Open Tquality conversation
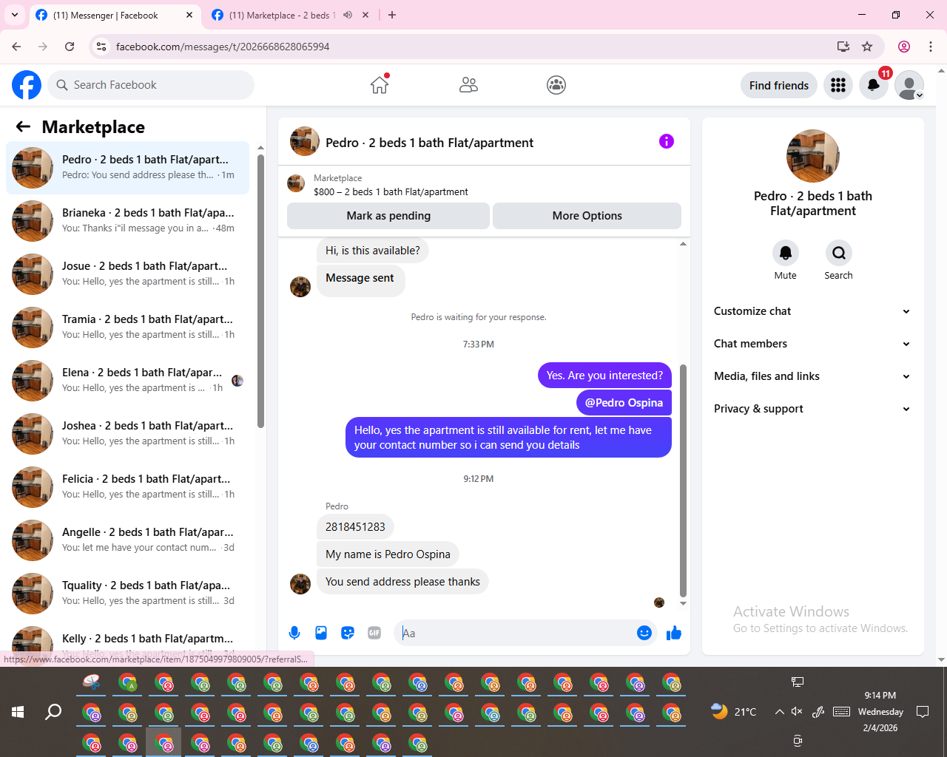The height and width of the screenshot is (757, 947). 127,594
